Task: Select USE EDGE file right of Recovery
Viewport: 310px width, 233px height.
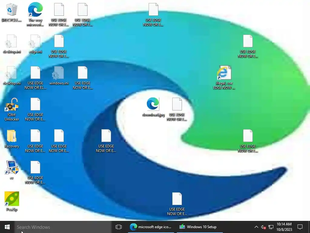Action: [x=35, y=141]
